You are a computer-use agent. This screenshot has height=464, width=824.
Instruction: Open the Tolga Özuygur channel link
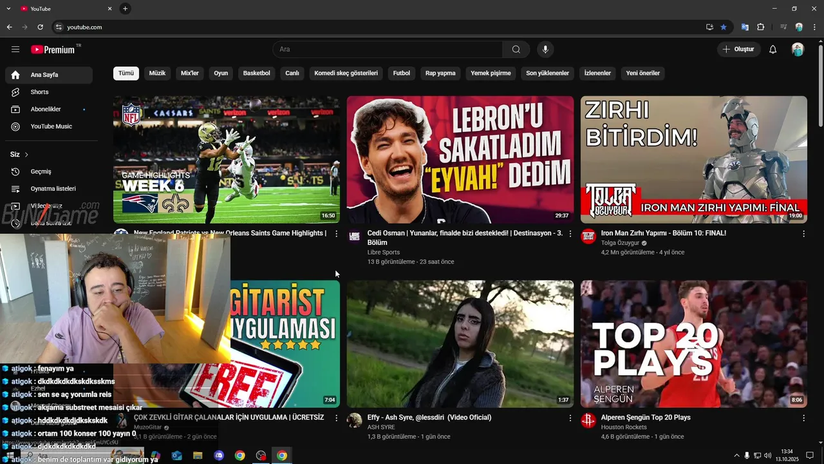coord(620,243)
